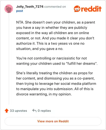Image resolution: width=106 pixels, height=130 pixels.
Task: Open the Jolly_Tooth_7274 username profile
Action: 30,7
